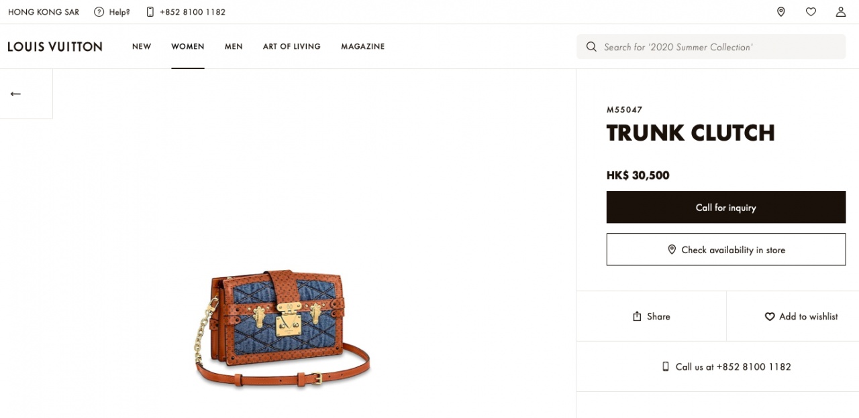
Task: Open the WOMEN menu
Action: 188,46
